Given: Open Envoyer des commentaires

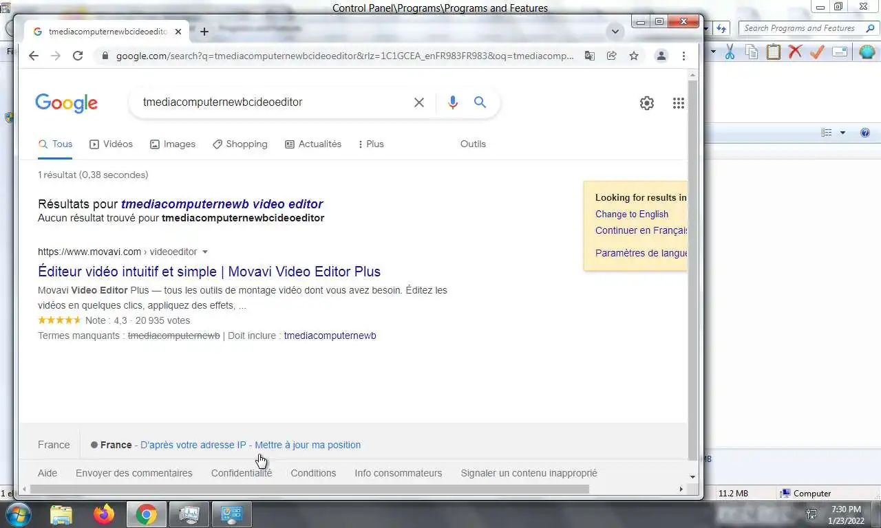Looking at the screenshot, I should click(134, 473).
